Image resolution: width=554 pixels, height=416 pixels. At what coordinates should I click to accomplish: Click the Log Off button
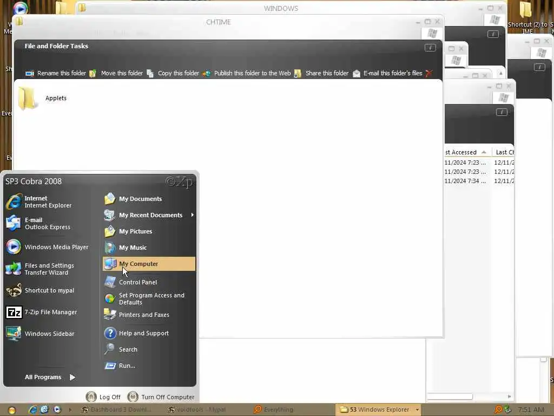tap(103, 397)
